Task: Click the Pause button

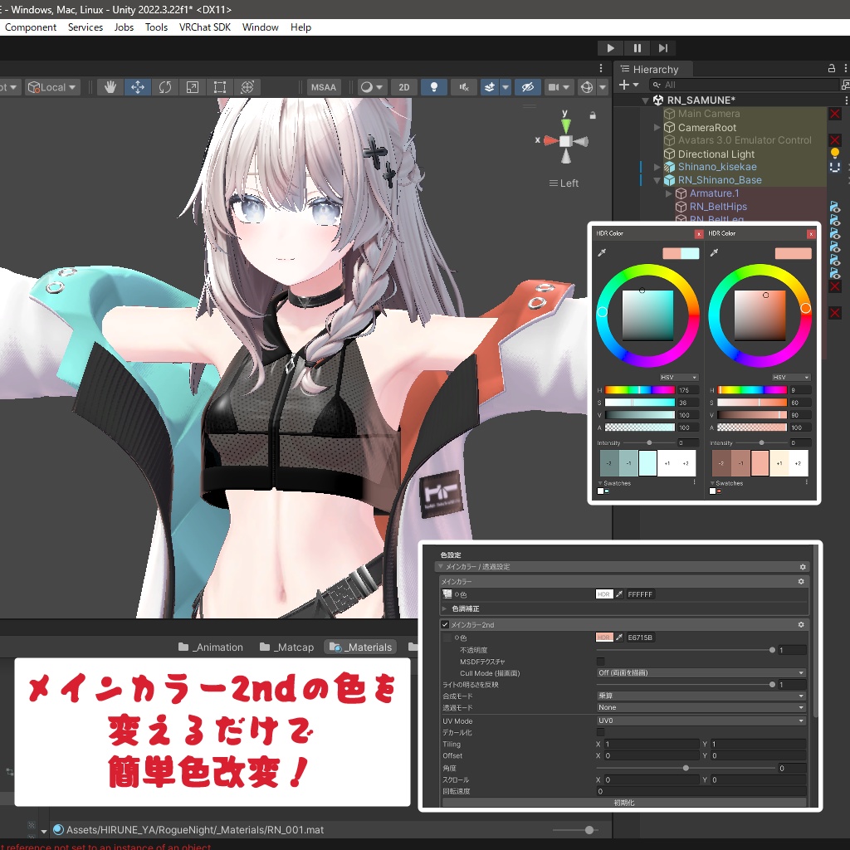Action: (637, 48)
